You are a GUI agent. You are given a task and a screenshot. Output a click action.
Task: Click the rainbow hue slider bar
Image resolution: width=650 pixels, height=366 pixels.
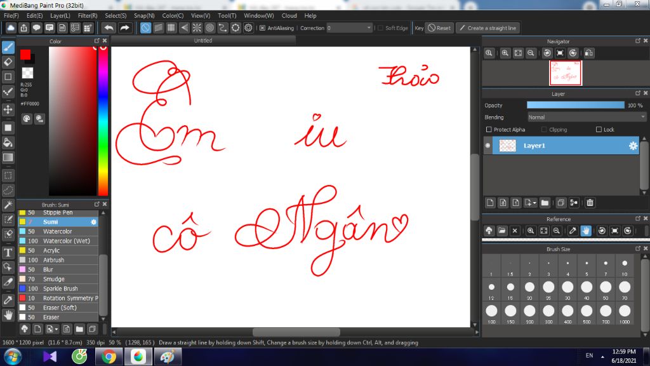pos(103,121)
